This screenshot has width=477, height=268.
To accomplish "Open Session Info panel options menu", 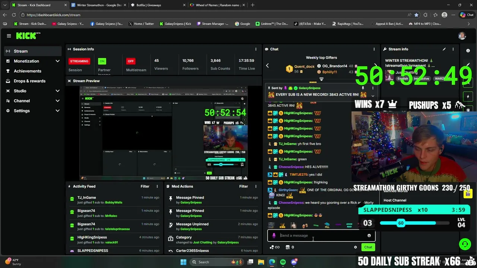I will coord(256,49).
